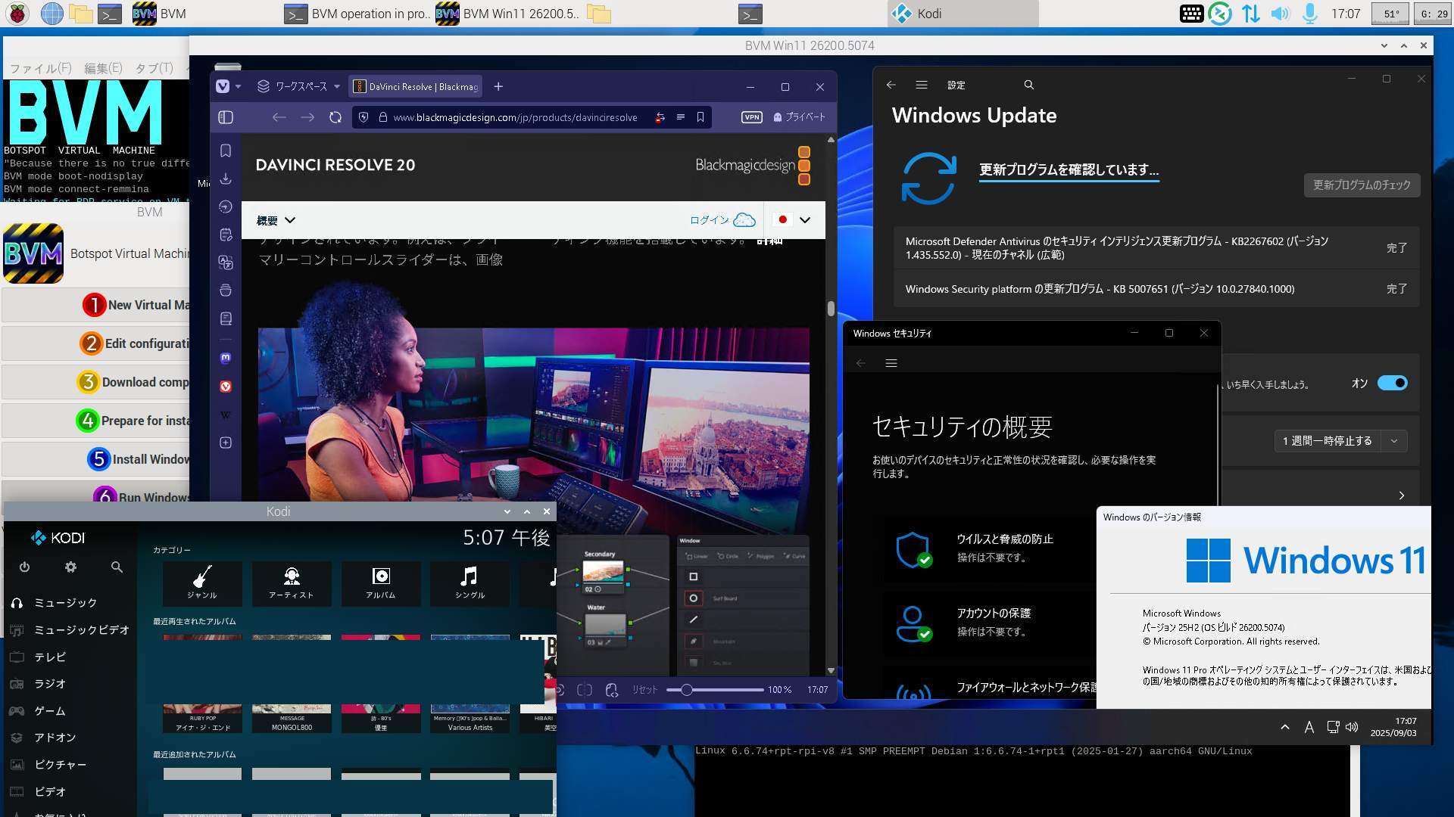1454x817 pixels.
Task: Open Kodi settings gear icon
Action: pyautogui.click(x=70, y=567)
